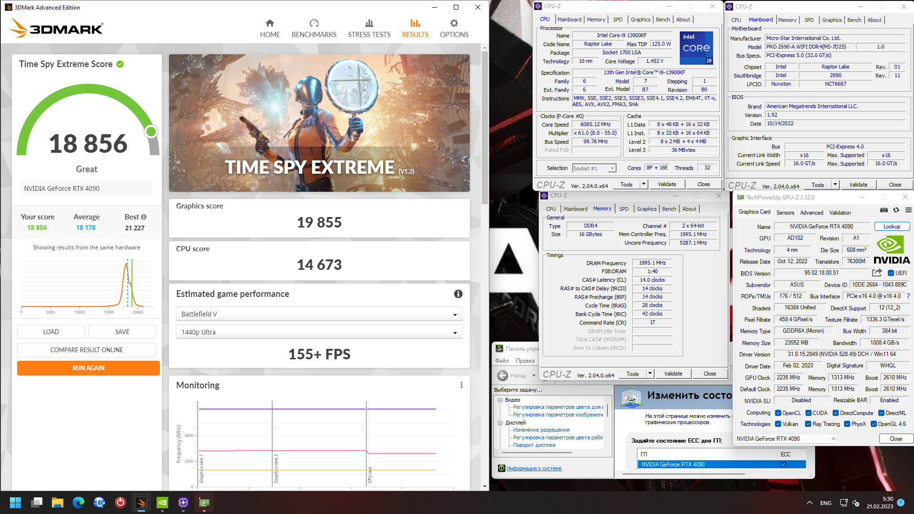
Task: Open the Validation tab in GPU-Z
Action: [x=840, y=213]
